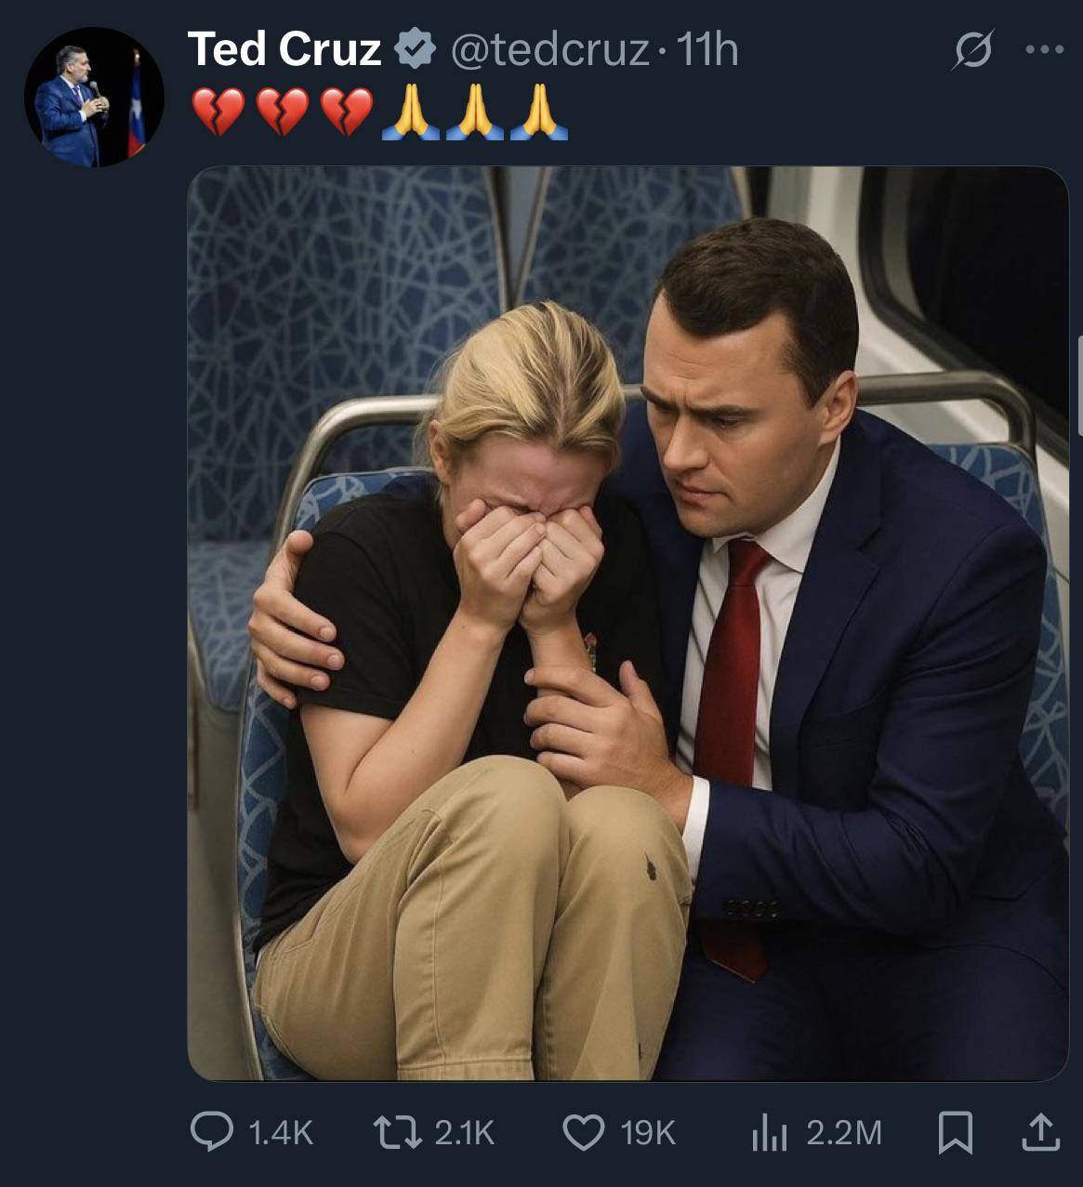Screen dimensions: 1083x1187
Task: Open the tweet's attached image
Action: pos(627,623)
